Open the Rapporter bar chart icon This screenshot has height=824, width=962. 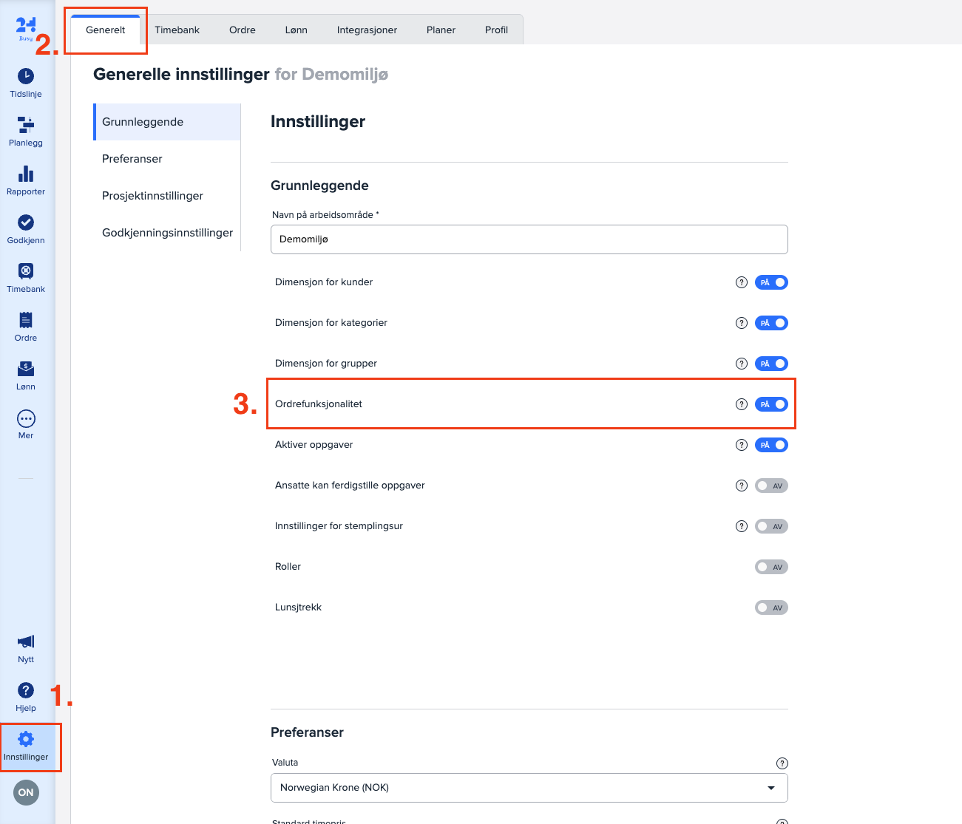click(x=26, y=174)
